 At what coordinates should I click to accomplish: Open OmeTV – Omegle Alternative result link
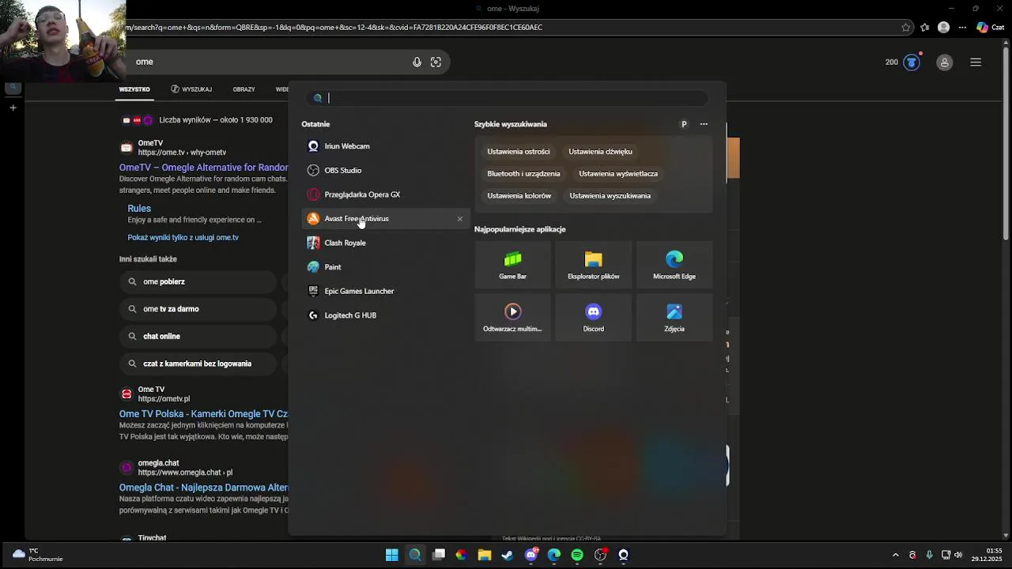tap(204, 168)
